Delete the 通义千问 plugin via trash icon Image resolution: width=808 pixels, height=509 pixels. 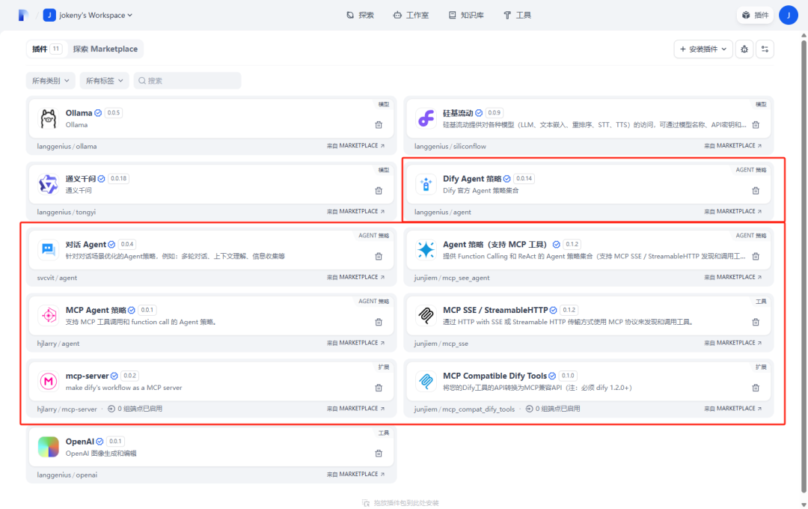[x=379, y=191]
